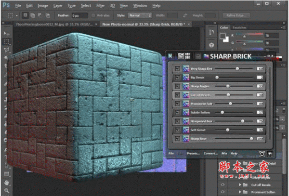Open the Sharpened Geo row dropdown
Image resolution: width=289 pixels, height=196 pixels.
(177, 121)
